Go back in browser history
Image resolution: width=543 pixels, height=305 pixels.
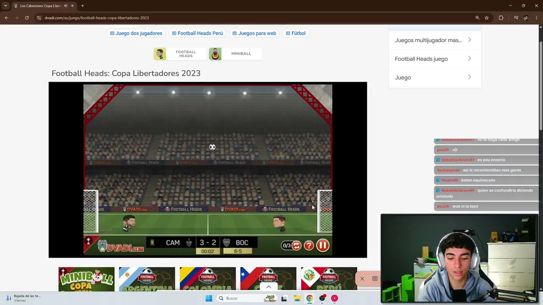click(x=6, y=18)
